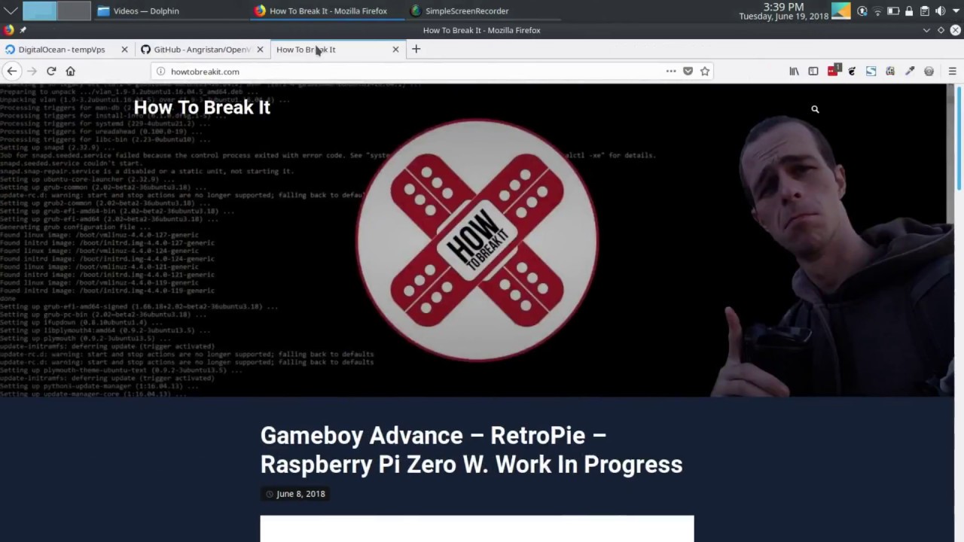Toggle the Firefox sidebar view

pos(813,71)
